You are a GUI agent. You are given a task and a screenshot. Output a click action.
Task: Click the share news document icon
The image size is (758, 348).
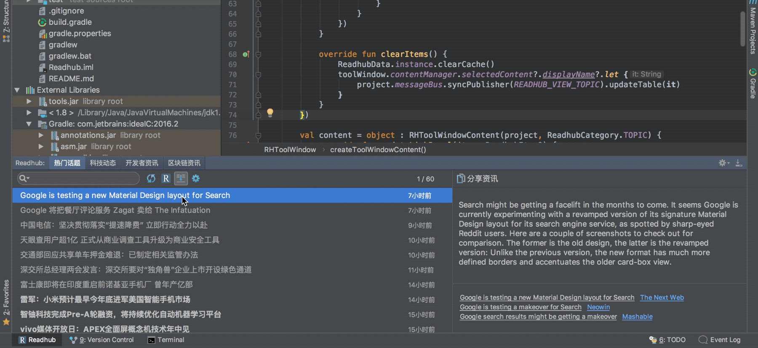pyautogui.click(x=461, y=179)
